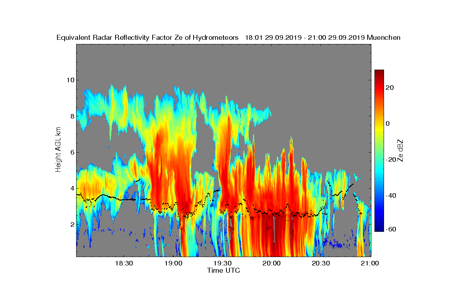The image size is (459, 306).
Task: Click the 20:30 time tick label
Action: click(321, 263)
